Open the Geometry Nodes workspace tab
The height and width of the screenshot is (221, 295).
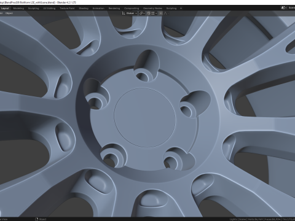tap(152, 9)
